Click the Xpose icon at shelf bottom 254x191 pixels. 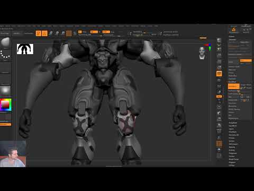pyautogui.click(x=219, y=155)
